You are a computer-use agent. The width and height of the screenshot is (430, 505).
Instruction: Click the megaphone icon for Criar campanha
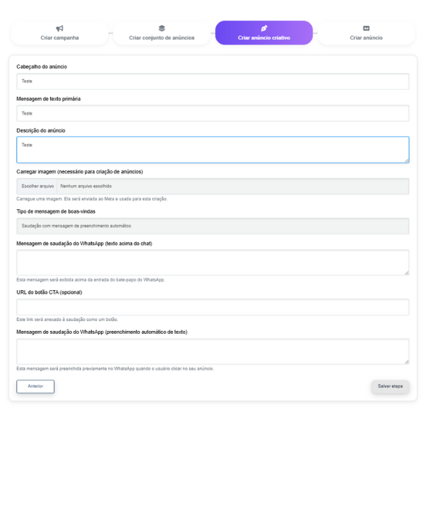tap(59, 29)
